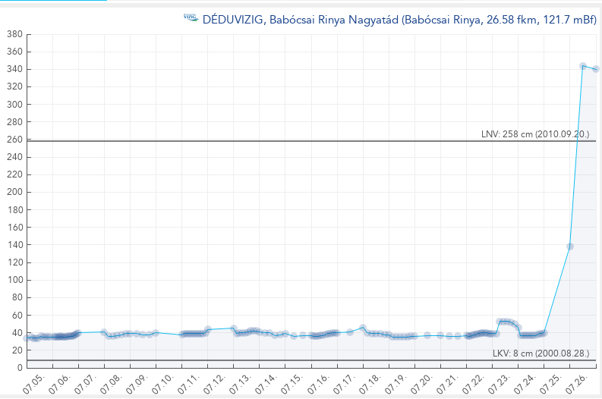Select the peak data point near 344 cm

[583, 67]
